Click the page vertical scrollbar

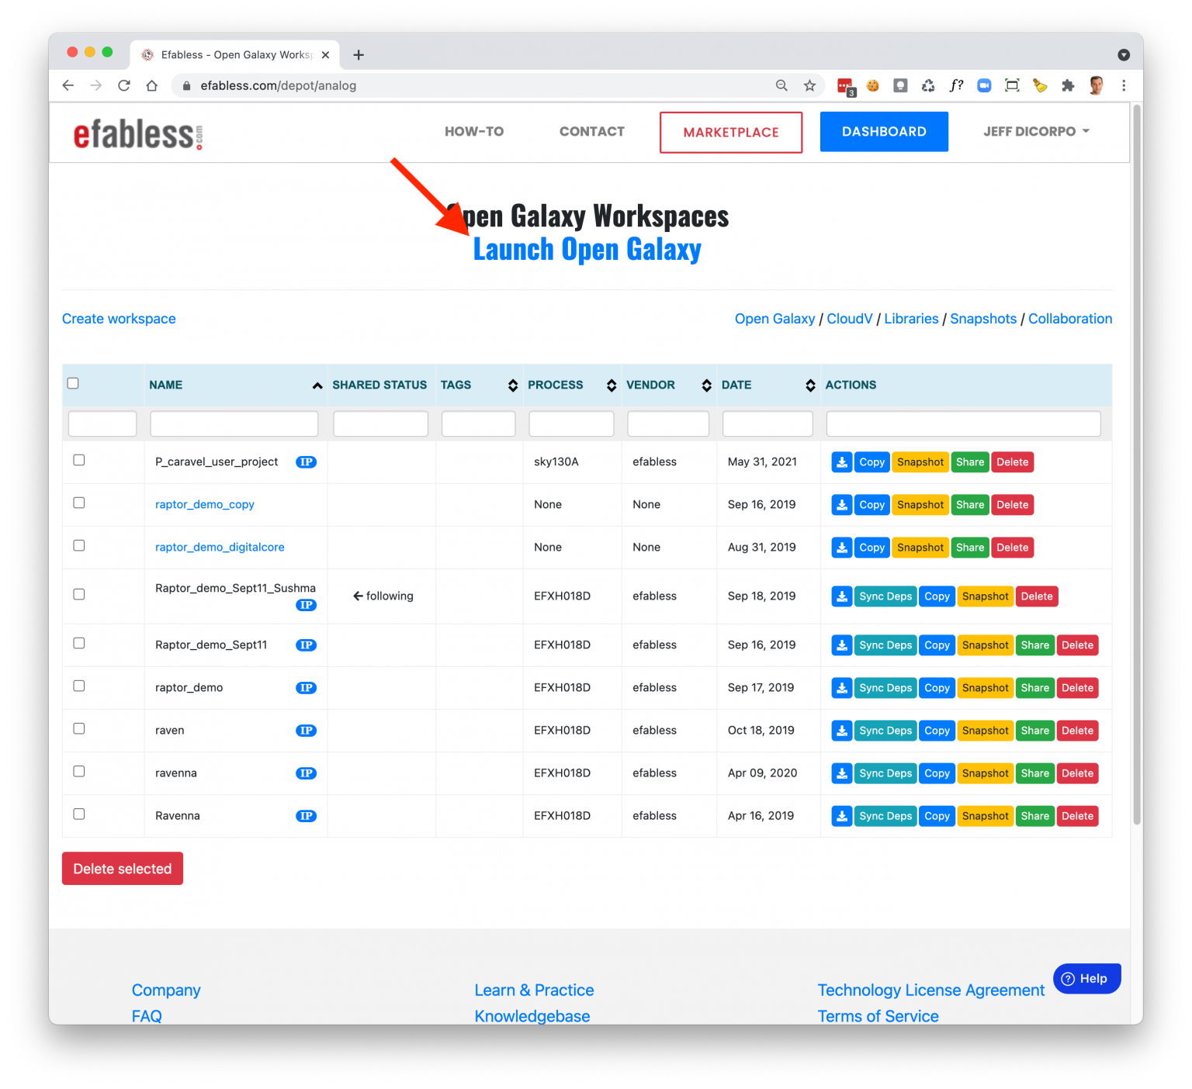[x=1137, y=465]
